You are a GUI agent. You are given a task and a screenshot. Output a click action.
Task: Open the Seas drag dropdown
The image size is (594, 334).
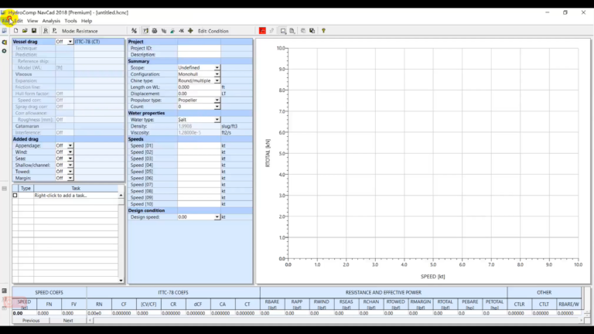point(70,158)
